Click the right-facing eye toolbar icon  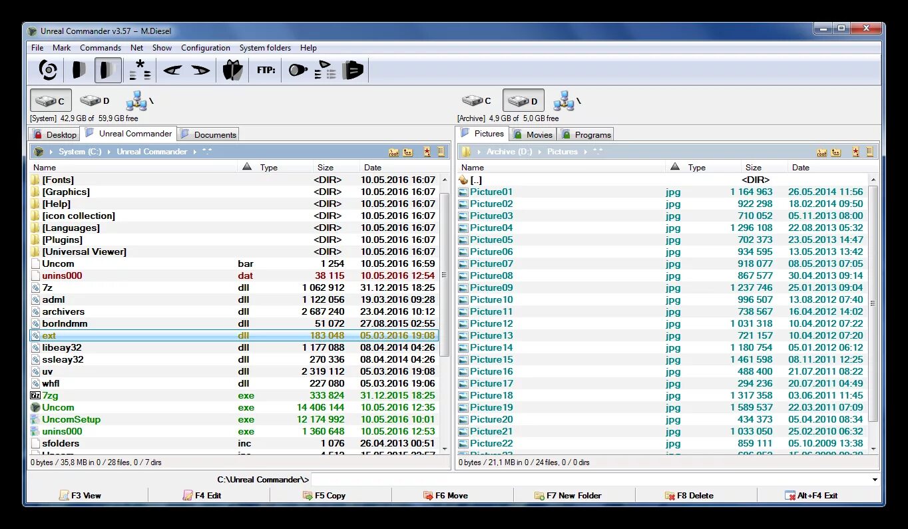[200, 69]
